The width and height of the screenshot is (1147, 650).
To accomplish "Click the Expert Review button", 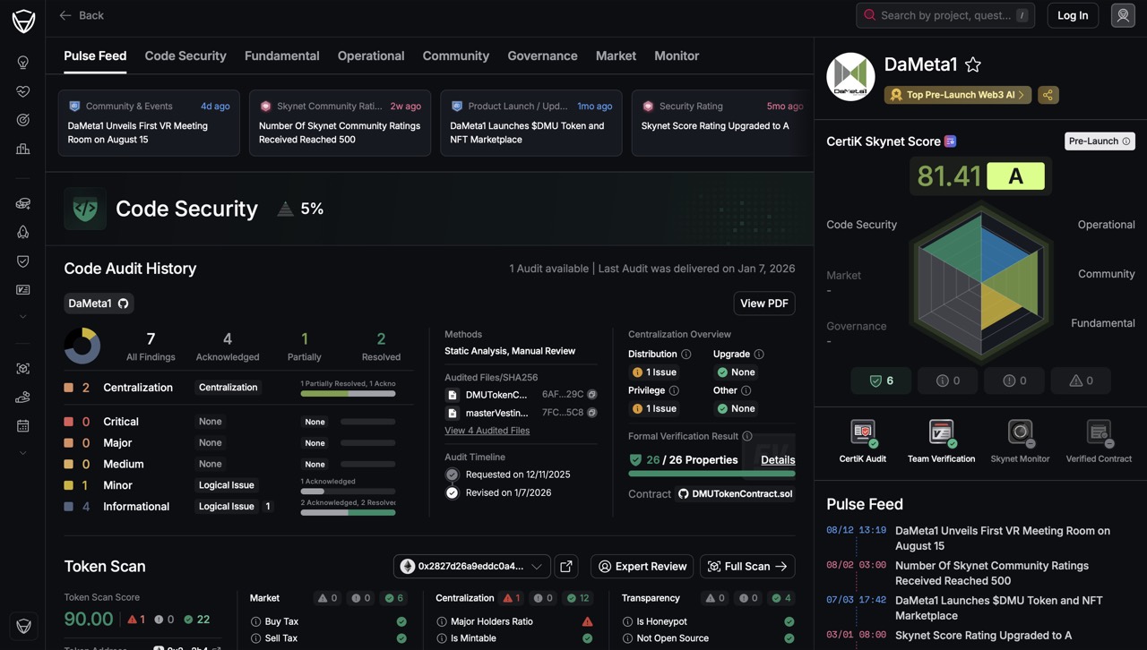I will pos(642,566).
